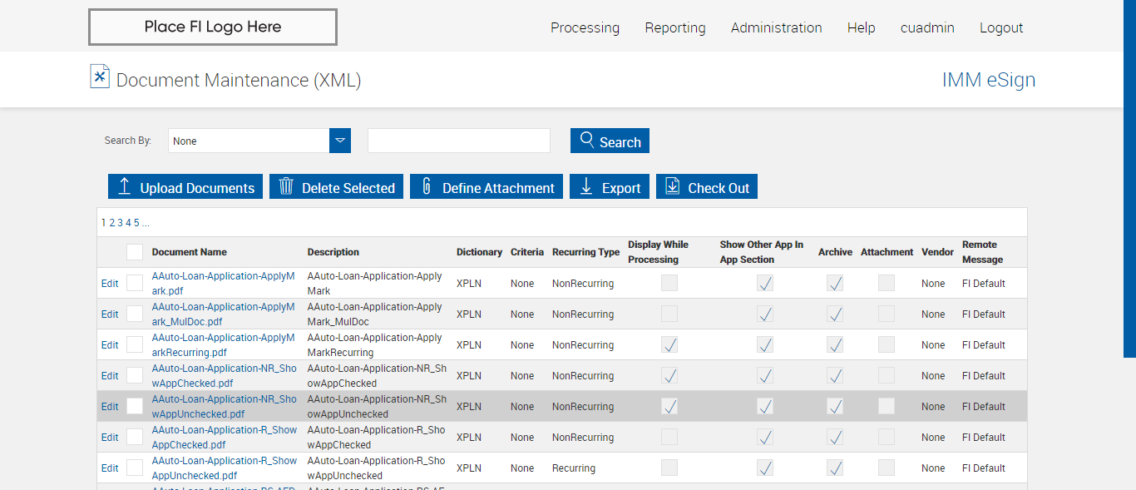Click the Place FI Logo Here image
This screenshot has height=490, width=1136.
point(213,27)
